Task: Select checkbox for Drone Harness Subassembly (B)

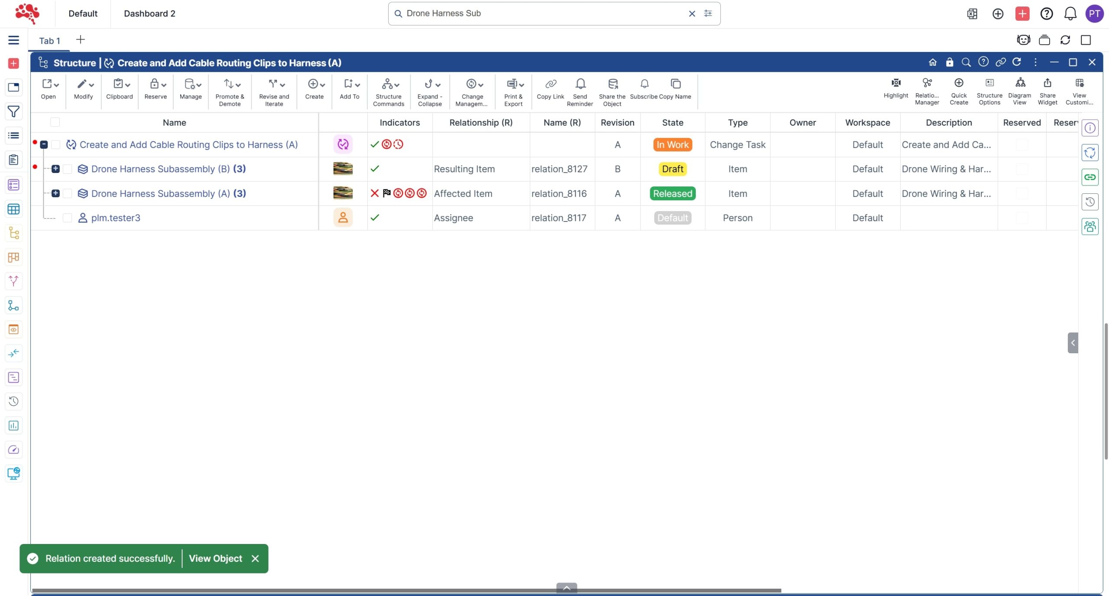Action: click(x=67, y=169)
